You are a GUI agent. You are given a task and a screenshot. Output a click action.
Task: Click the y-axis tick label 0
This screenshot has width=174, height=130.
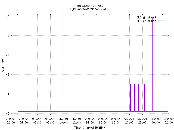(x=8, y=16)
